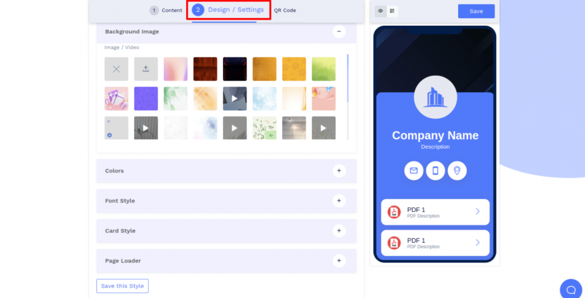Viewport: 585px width, 298px height.
Task: Click the Save button
Action: click(x=476, y=11)
